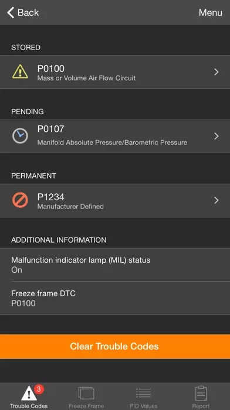Viewport: 230px width, 410px height.
Task: Switch to the Freeze Frame tab
Action: (x=86, y=396)
